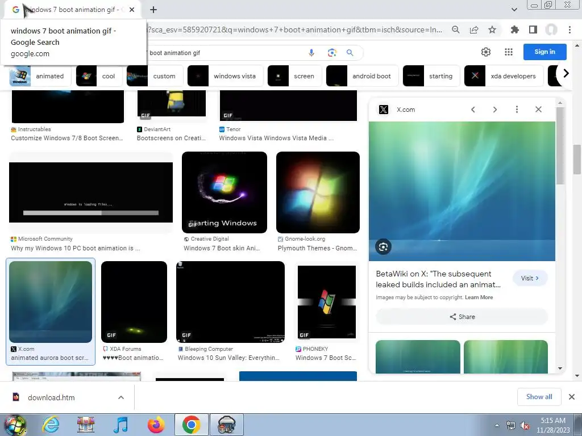This screenshot has width=582, height=436.
Task: Bookmark this page with the star icon
Action: point(492,30)
